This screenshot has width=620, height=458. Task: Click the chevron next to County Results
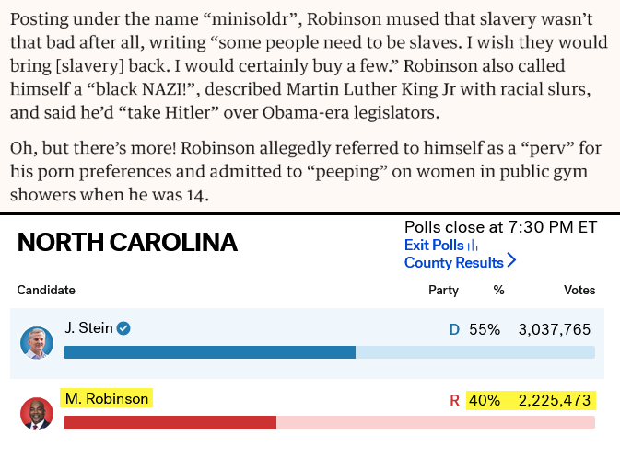[511, 261]
